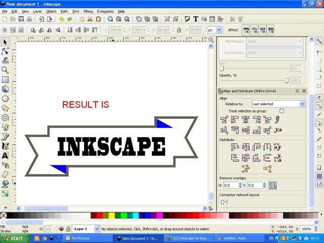Toggle current layer lock icon
The width and height of the screenshot is (324, 243).
pos(68,229)
